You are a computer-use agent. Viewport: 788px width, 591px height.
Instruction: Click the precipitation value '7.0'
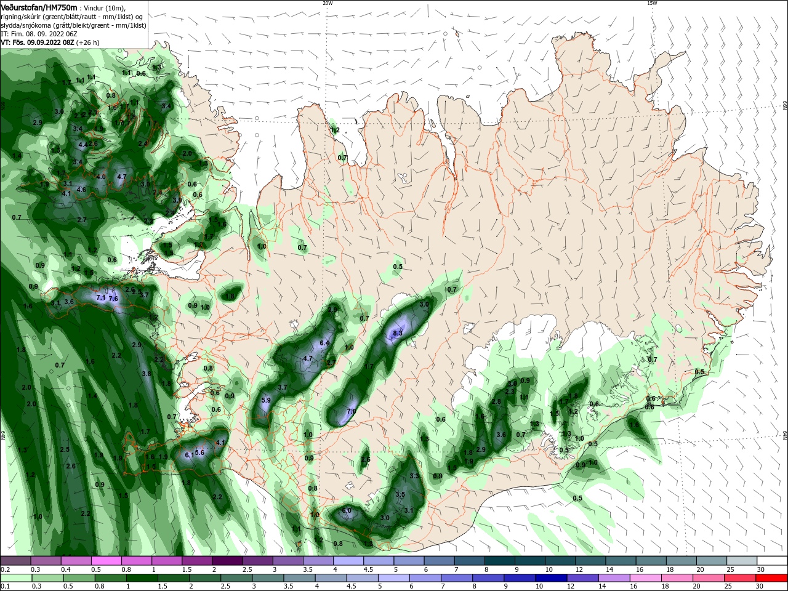pos(352,411)
